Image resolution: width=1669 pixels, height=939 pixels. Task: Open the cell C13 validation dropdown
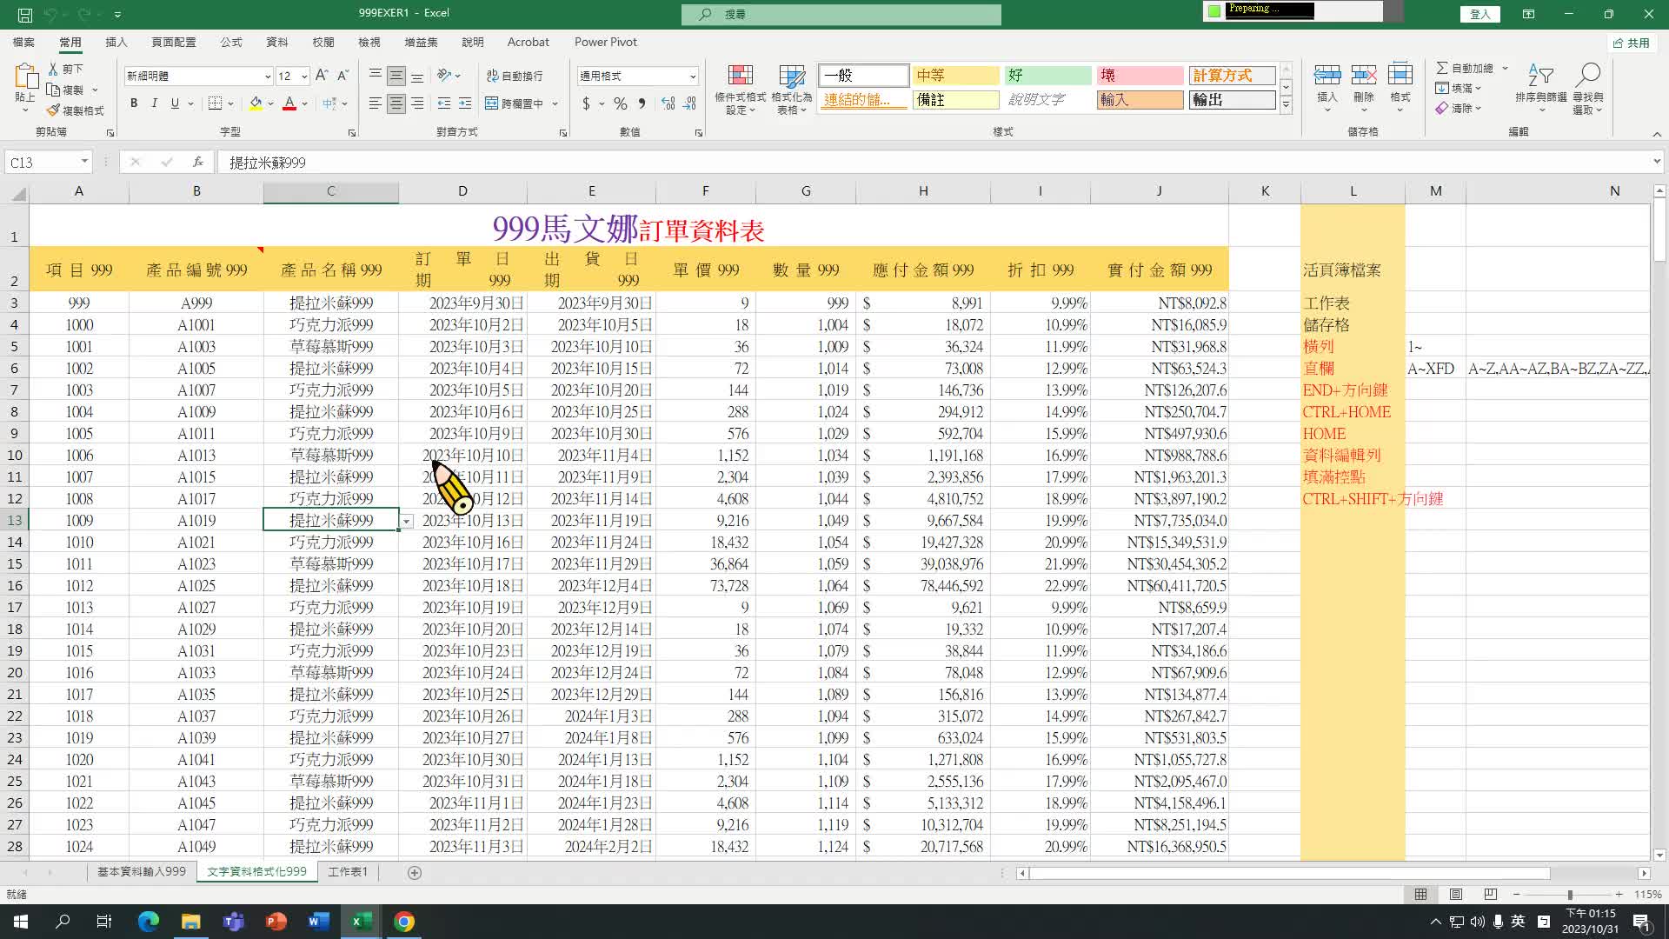pyautogui.click(x=407, y=521)
